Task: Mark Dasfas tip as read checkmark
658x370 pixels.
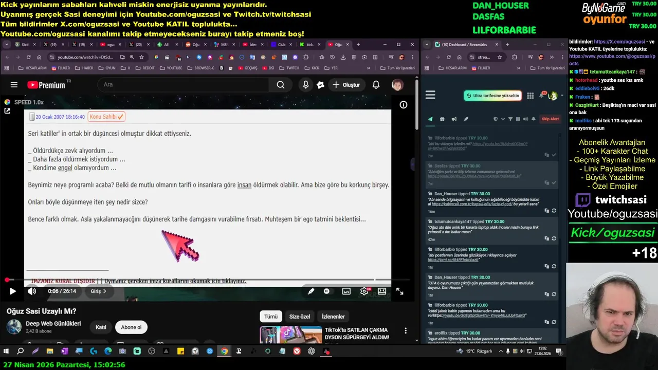Action: pos(554,182)
